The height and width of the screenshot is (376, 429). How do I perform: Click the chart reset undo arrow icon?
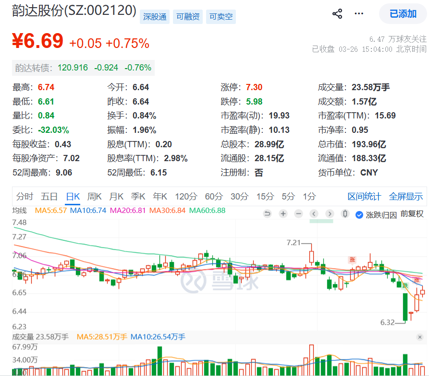(x=267, y=214)
